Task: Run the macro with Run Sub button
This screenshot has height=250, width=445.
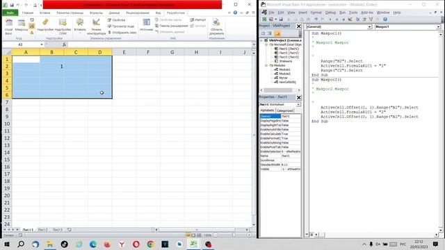Action: (330, 19)
